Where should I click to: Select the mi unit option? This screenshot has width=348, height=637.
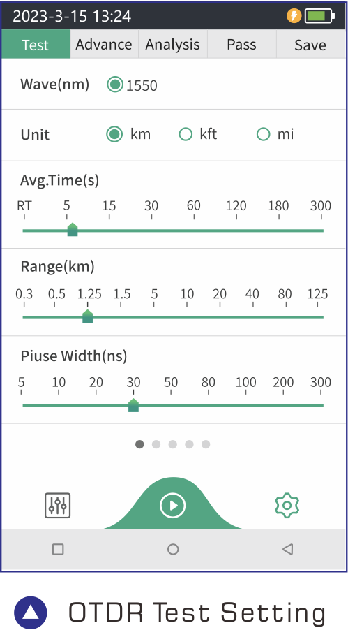[x=263, y=134]
